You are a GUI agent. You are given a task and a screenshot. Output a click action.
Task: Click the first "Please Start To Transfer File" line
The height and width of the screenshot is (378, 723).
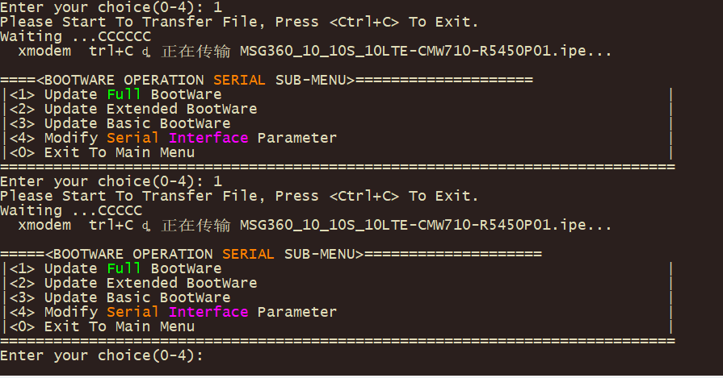[x=239, y=22]
